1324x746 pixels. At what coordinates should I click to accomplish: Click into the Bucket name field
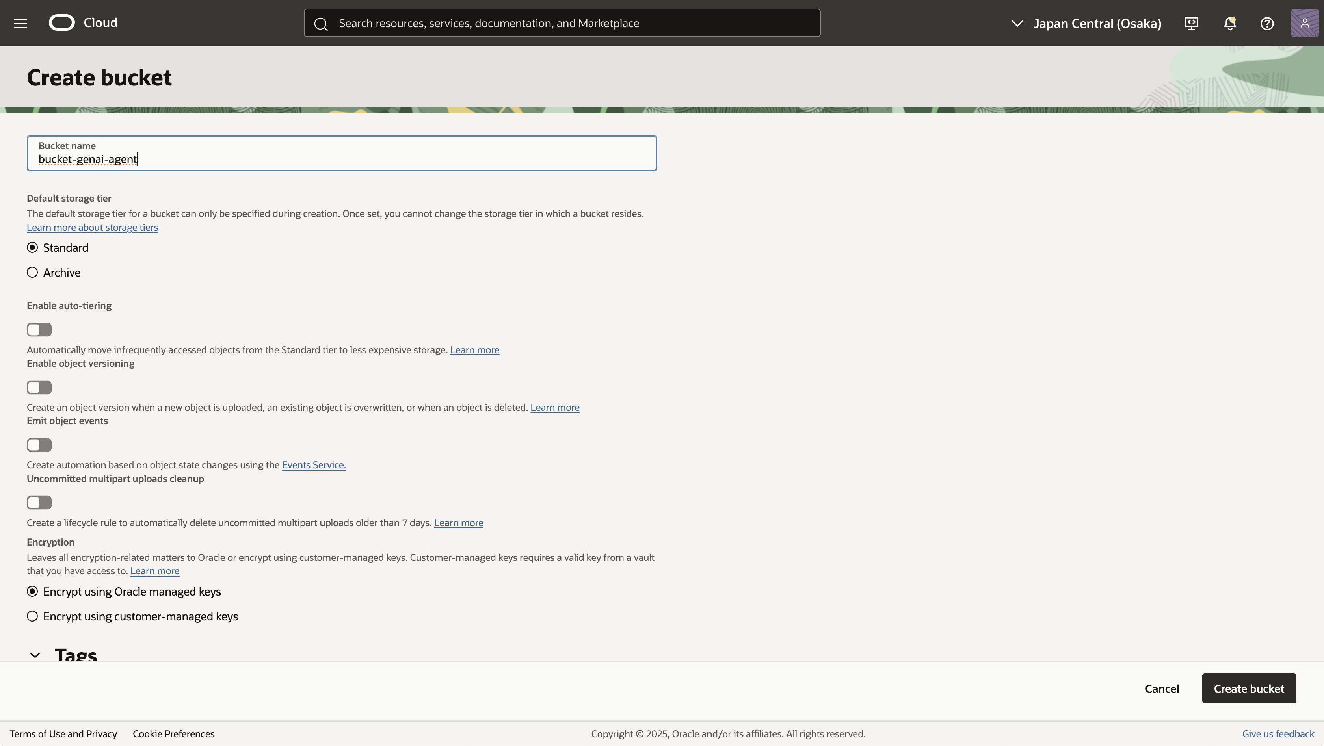(341, 154)
